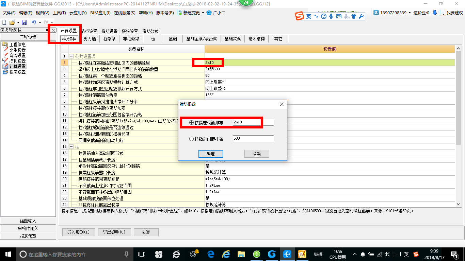Viewport: 465px width, 261px height.
Task: Open the account 13907298339 dropdown arrow
Action: tap(410, 13)
